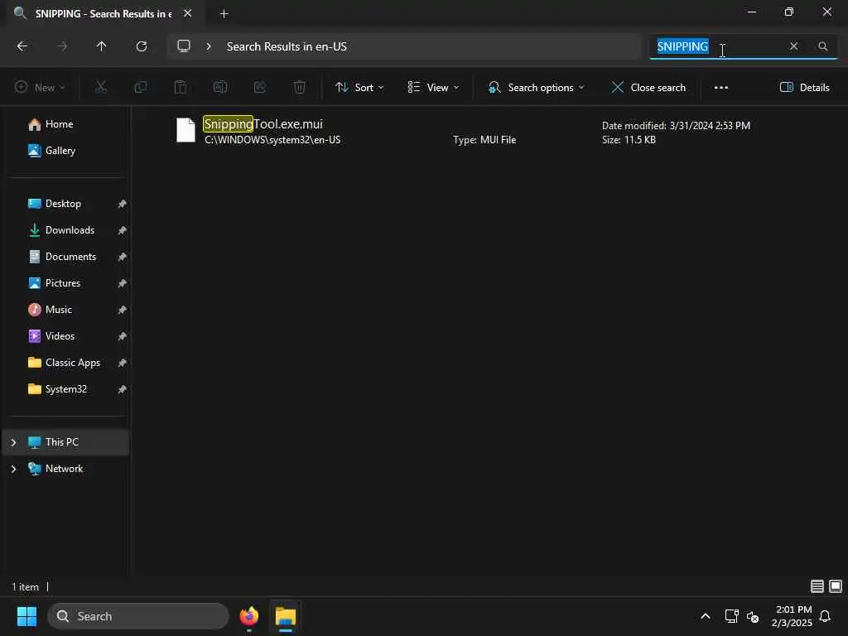Click the Share icon
The image size is (848, 636).
tap(259, 87)
